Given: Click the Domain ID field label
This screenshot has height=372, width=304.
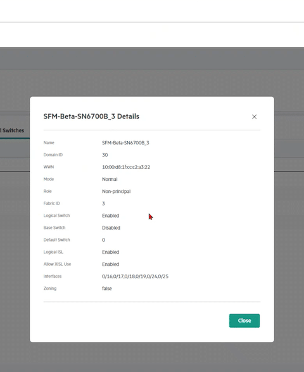Looking at the screenshot, I should click(53, 154).
